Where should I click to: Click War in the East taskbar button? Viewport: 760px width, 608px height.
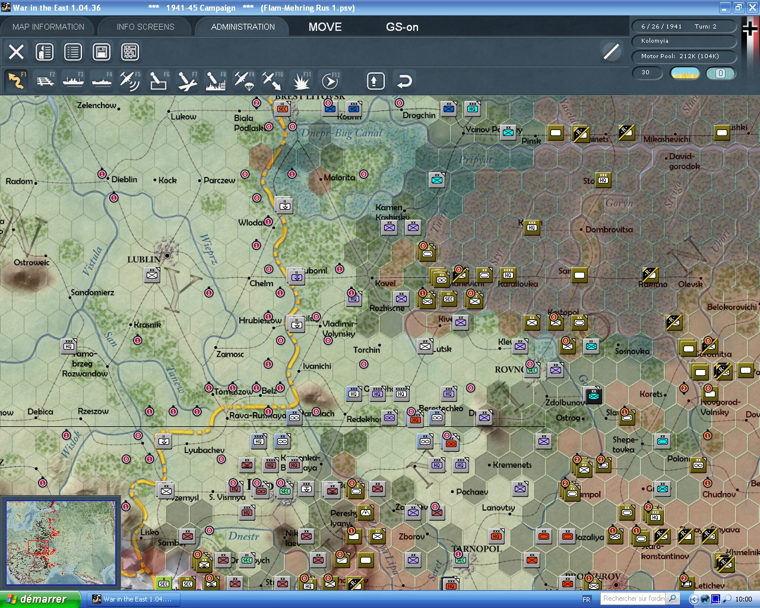(132, 599)
